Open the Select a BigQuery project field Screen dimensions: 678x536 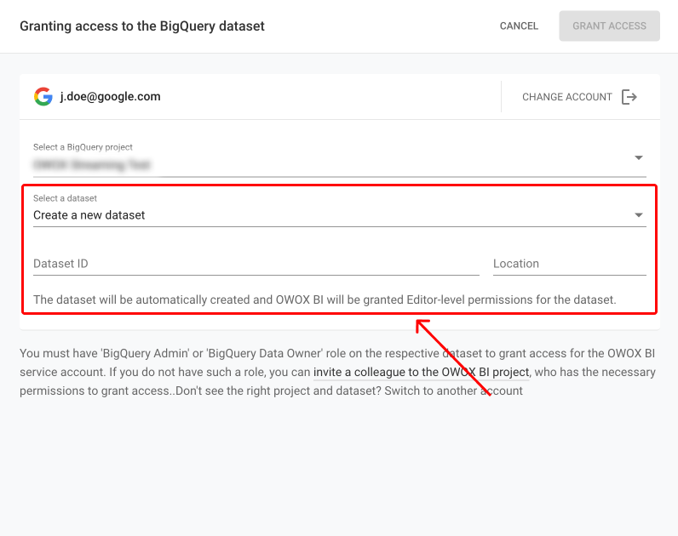click(x=340, y=159)
